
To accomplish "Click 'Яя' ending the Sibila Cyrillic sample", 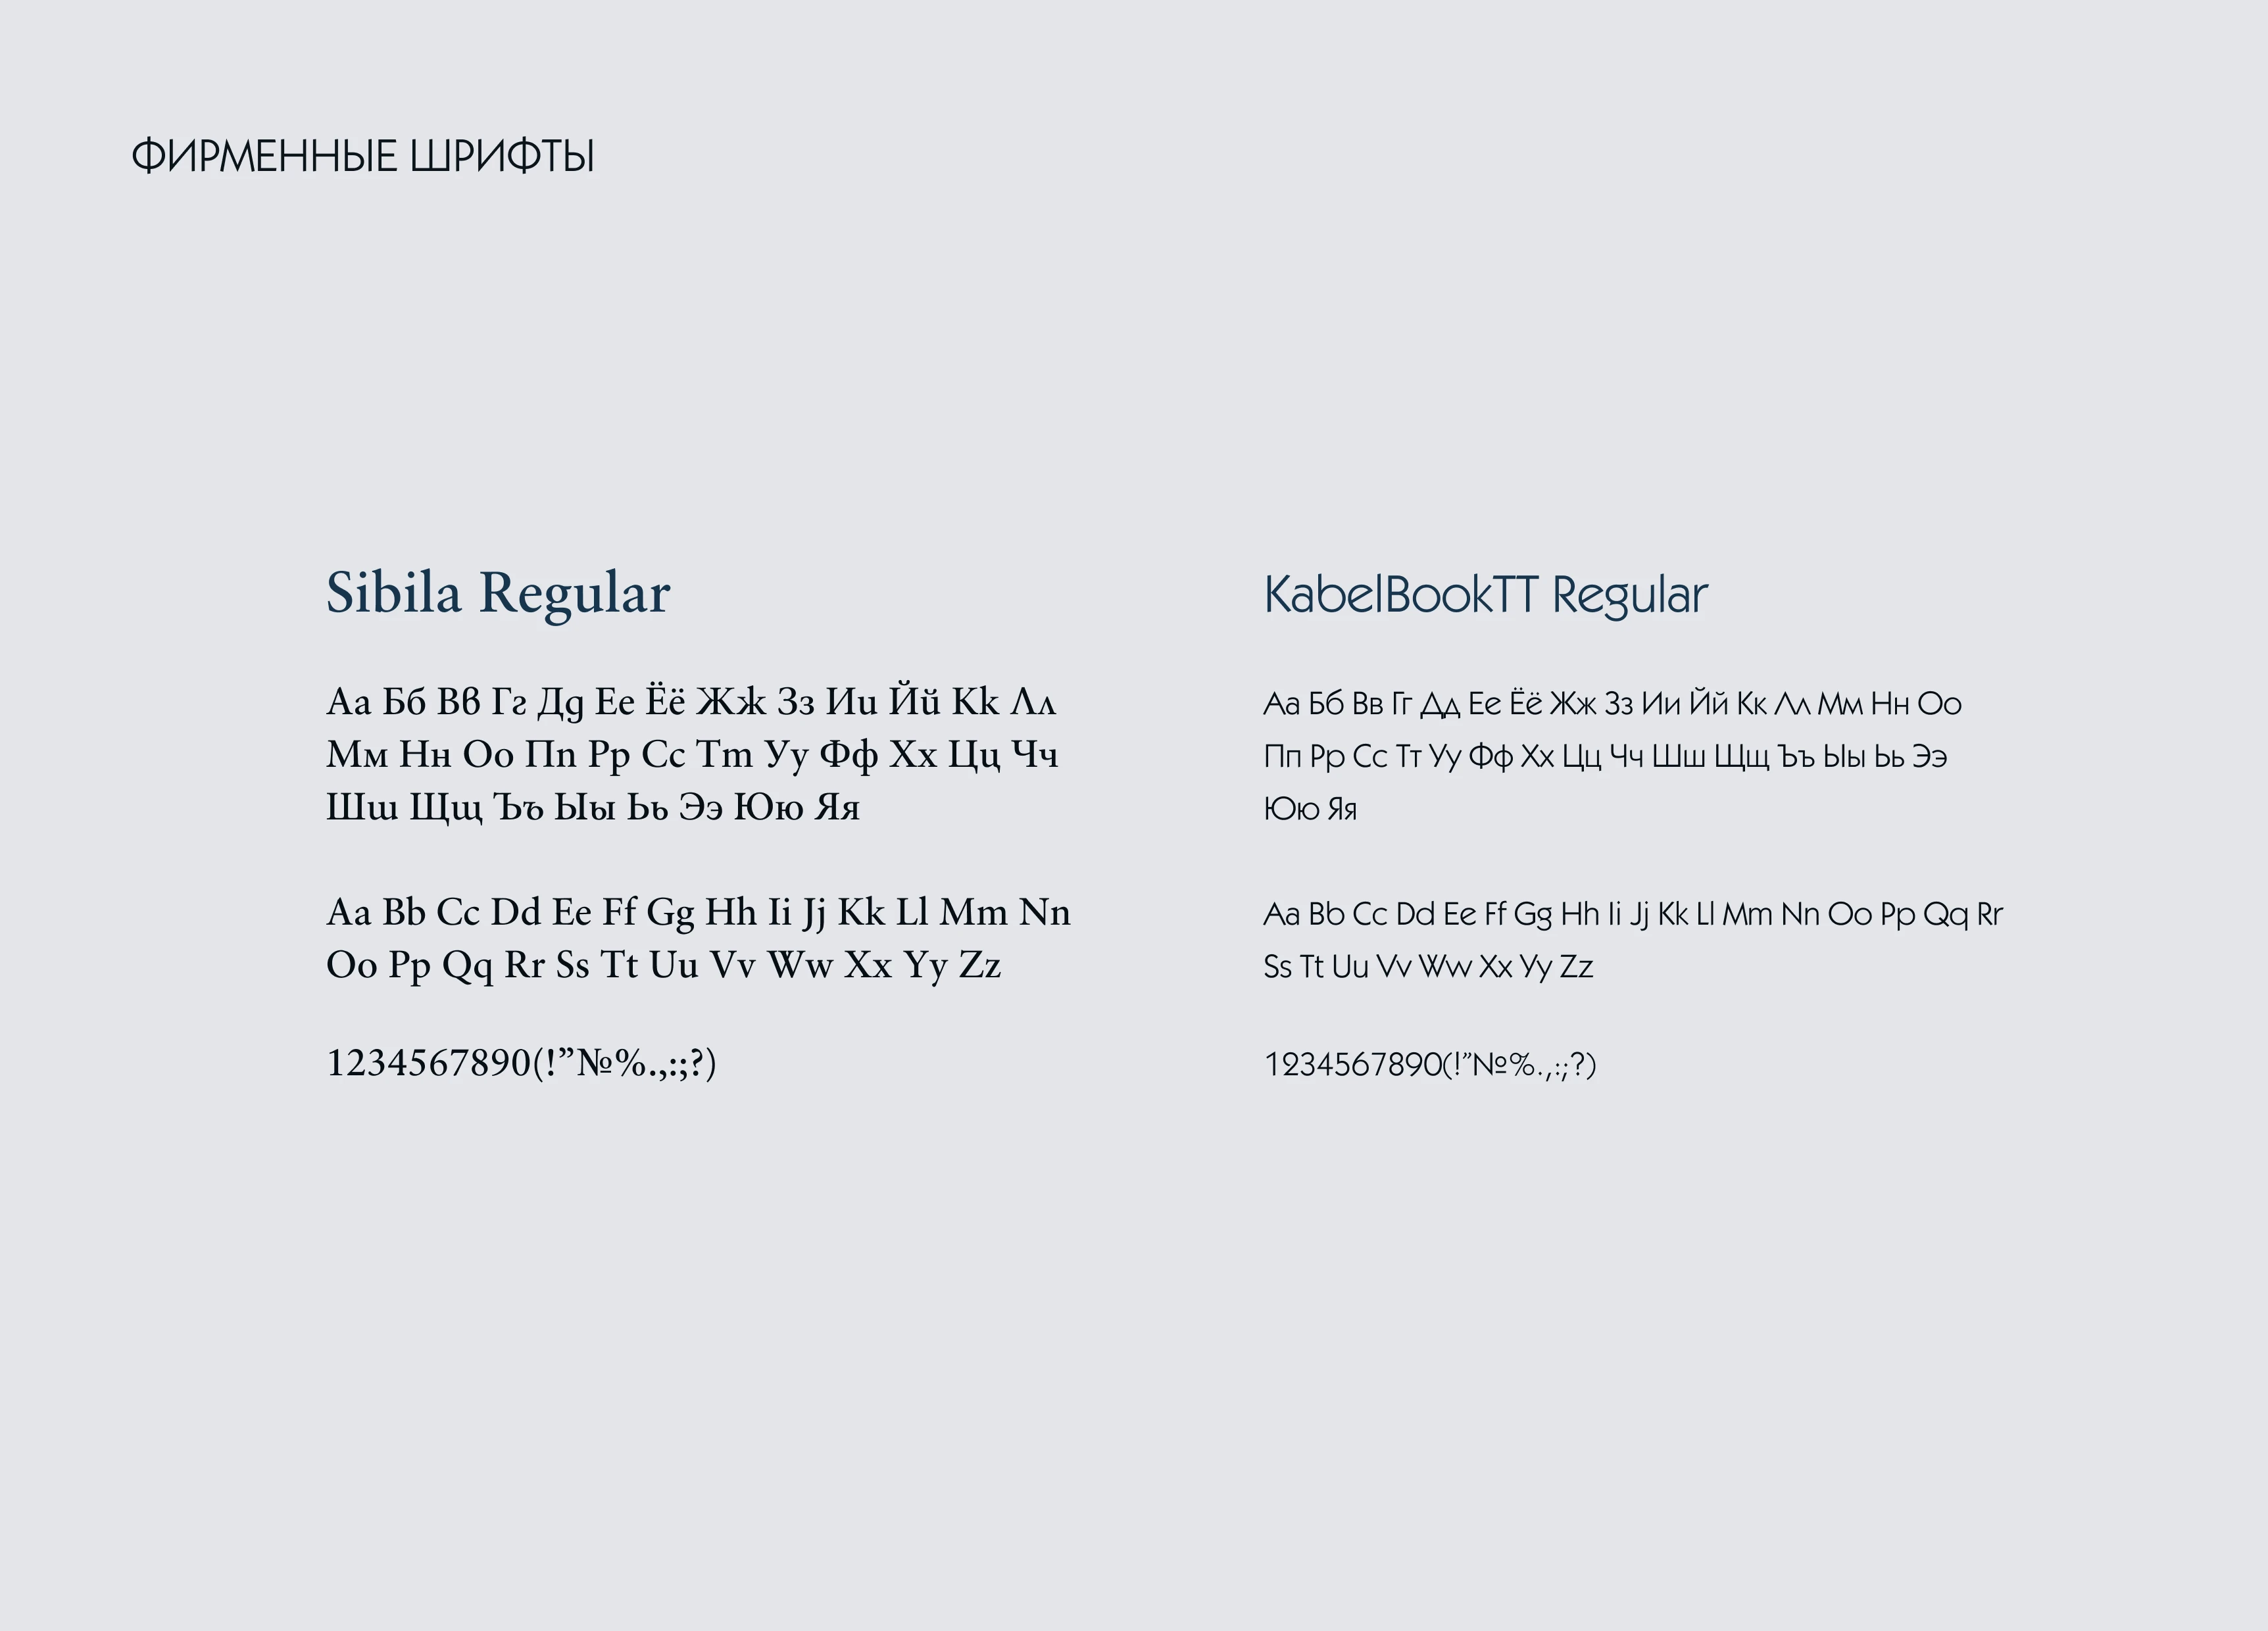I will pyautogui.click(x=837, y=808).
